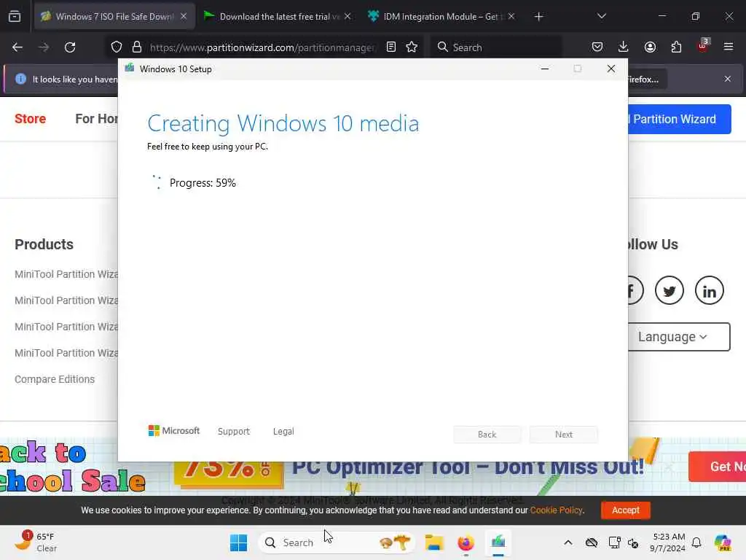Click Back button in Setup window
This screenshot has width=746, height=560.
click(x=487, y=435)
